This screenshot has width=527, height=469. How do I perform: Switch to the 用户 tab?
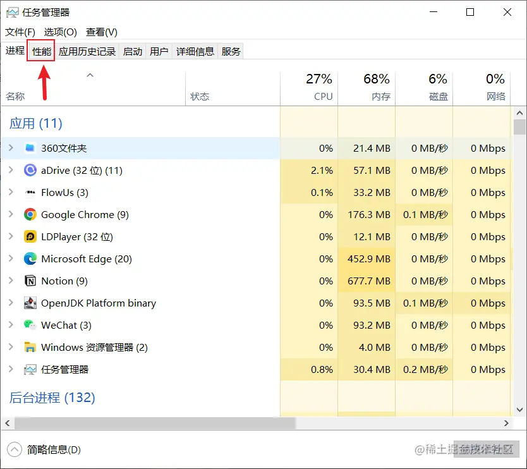159,51
